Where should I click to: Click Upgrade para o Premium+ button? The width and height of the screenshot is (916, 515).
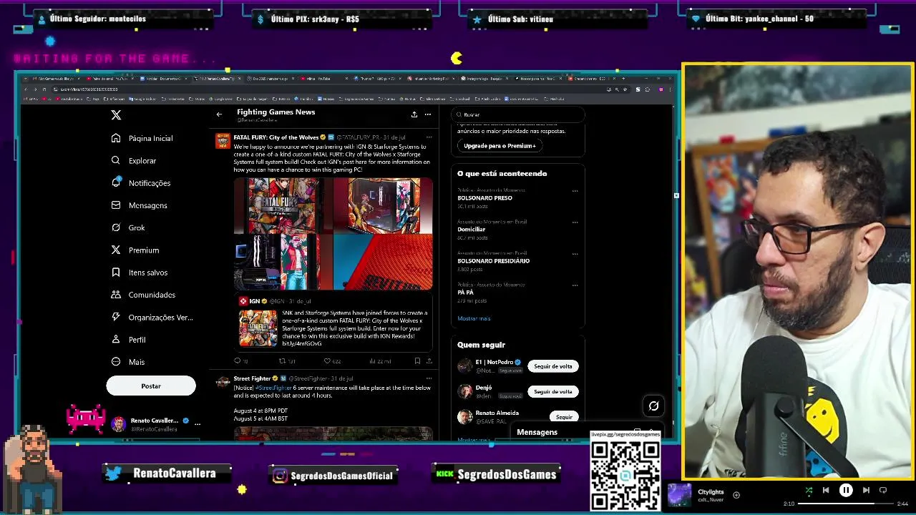click(x=500, y=146)
